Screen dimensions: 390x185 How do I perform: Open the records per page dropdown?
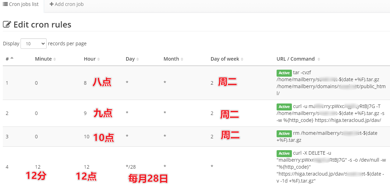(34, 44)
